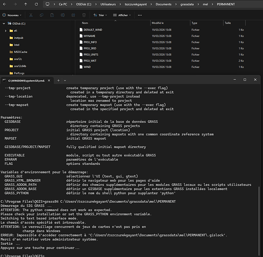Click the Copy icon in the toolbar
The height and width of the screenshot is (257, 263).
[x=42, y=15]
